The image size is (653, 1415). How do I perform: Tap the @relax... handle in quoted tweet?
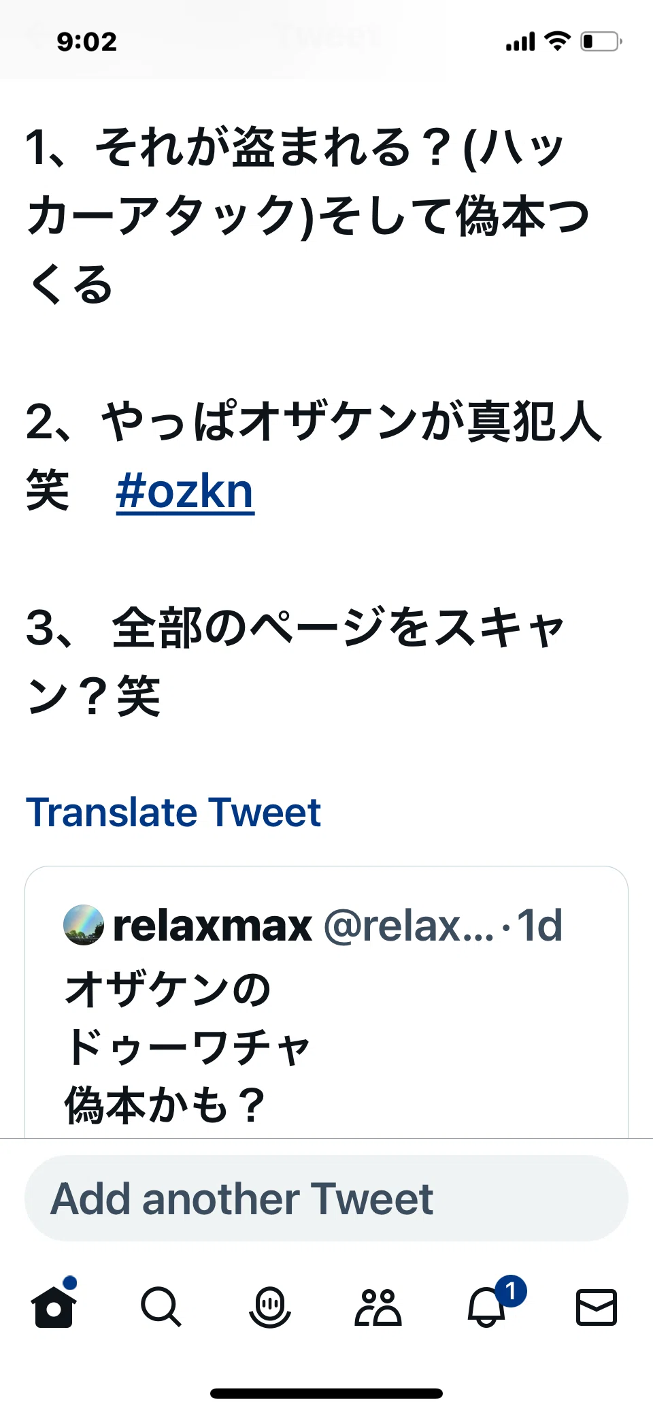coord(409,926)
